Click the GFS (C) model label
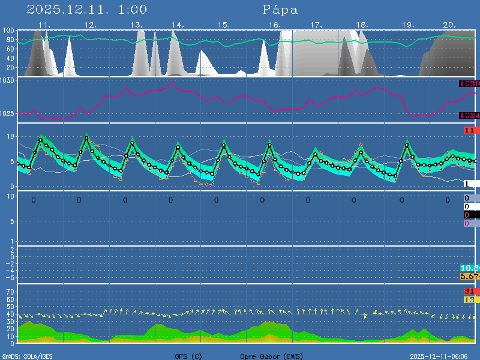 [188, 356]
